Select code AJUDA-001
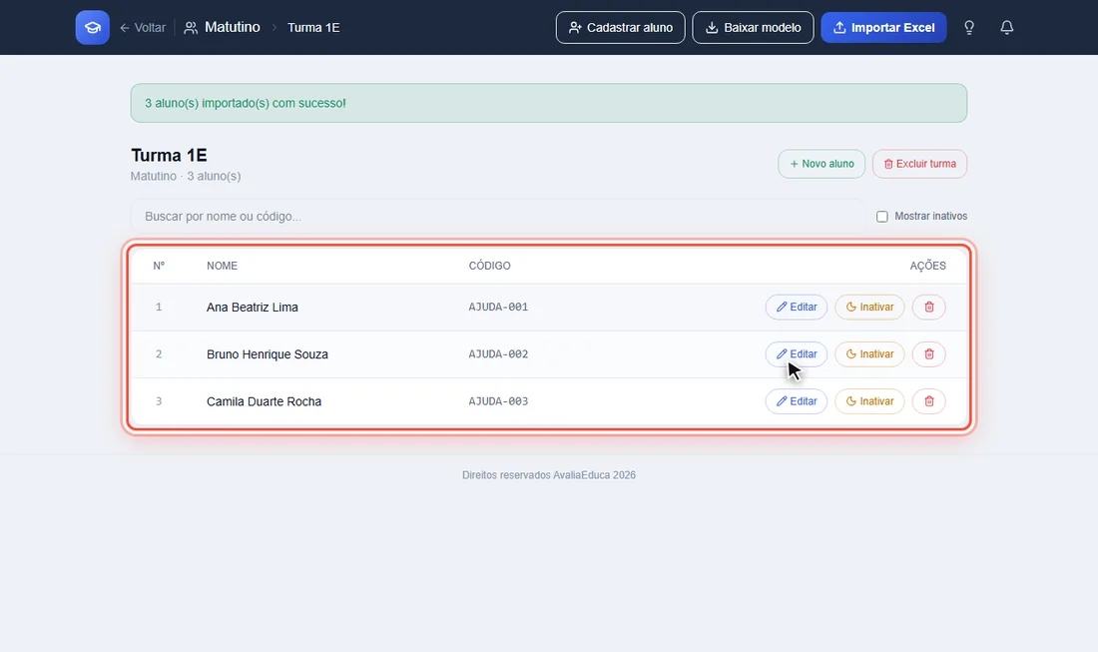 [x=498, y=307]
